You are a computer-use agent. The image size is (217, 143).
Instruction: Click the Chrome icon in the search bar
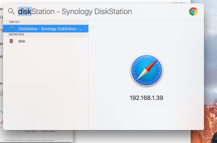coord(193,11)
